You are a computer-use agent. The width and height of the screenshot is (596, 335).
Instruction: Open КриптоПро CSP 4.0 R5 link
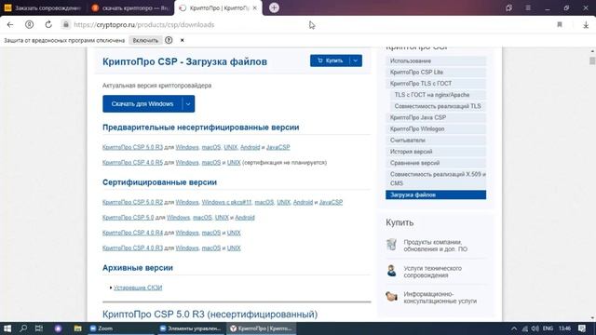(x=132, y=163)
